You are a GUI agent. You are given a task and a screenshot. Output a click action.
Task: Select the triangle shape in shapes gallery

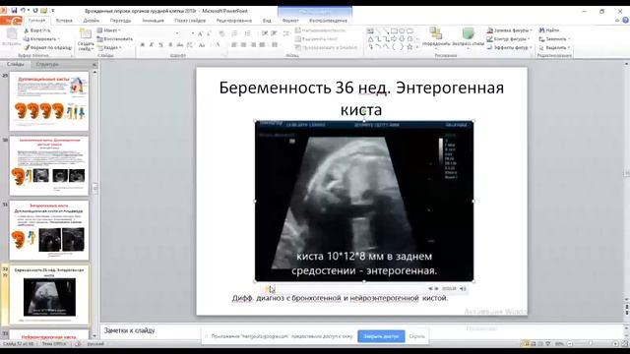tap(370, 39)
